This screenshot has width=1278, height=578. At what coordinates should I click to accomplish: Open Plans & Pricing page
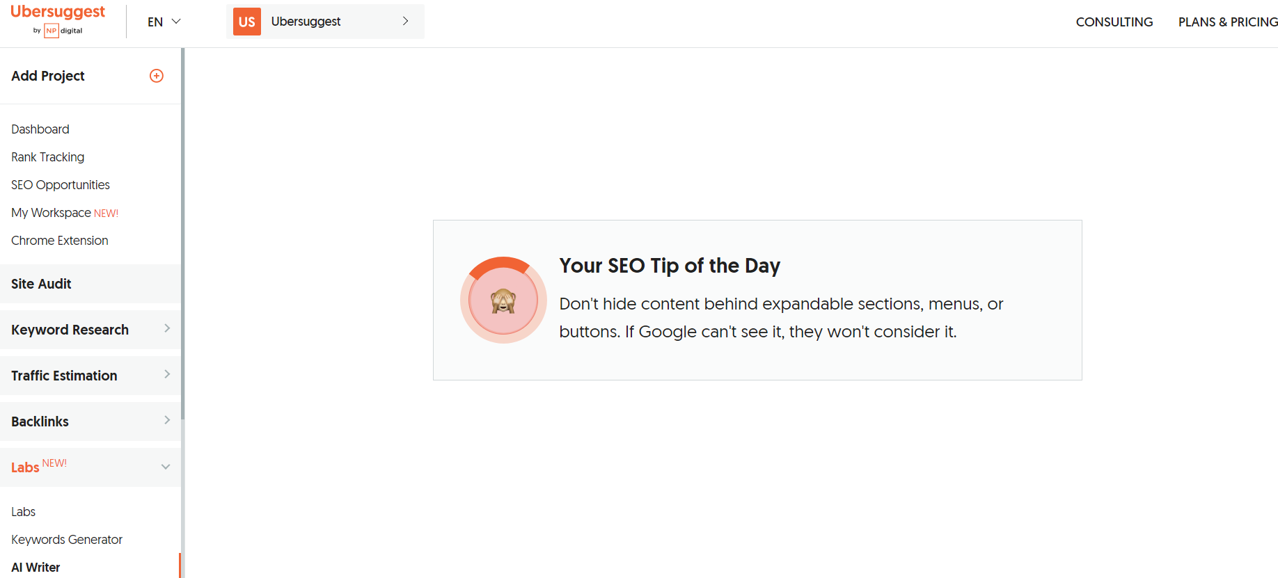coord(1228,22)
